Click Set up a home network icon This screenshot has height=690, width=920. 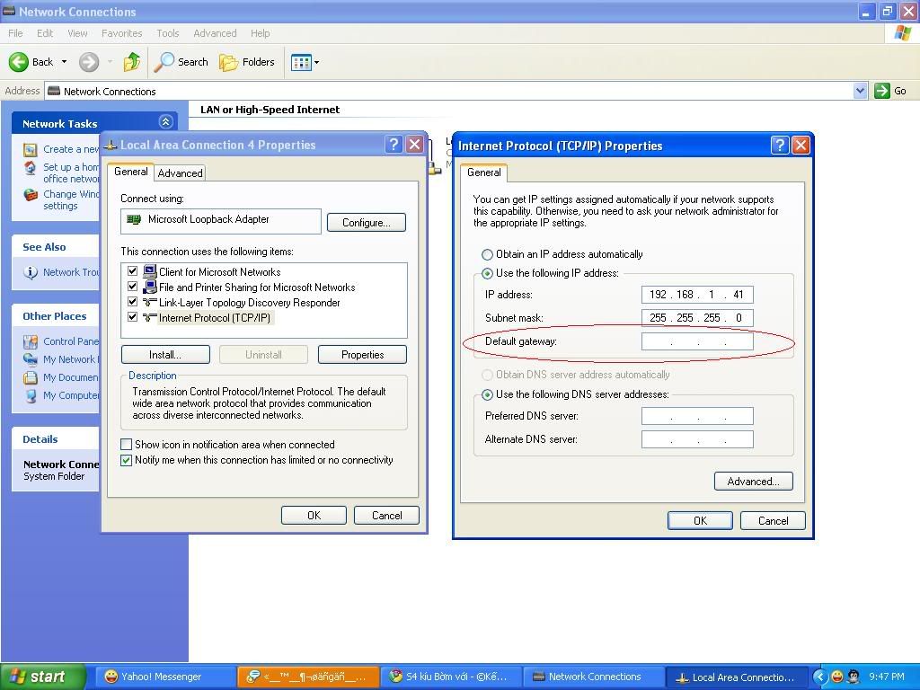30,168
